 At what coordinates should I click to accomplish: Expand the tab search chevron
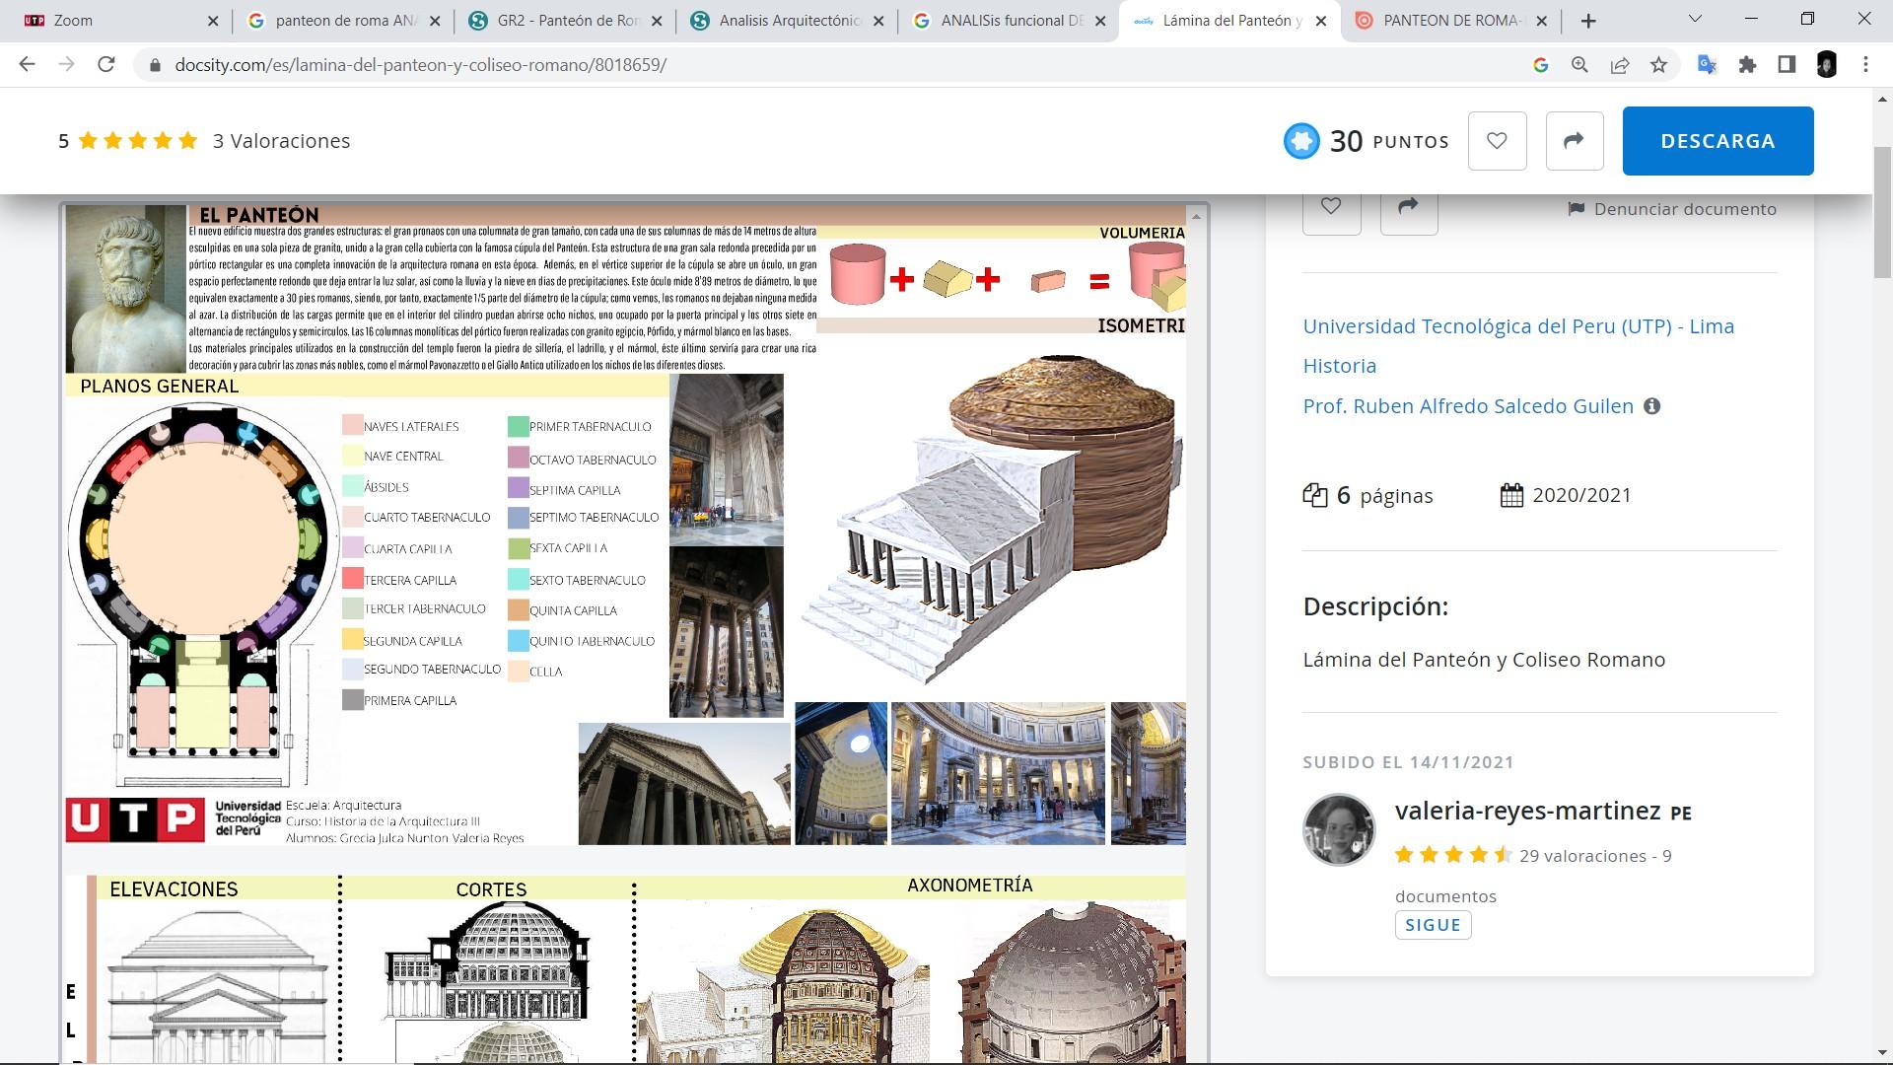tap(1695, 19)
